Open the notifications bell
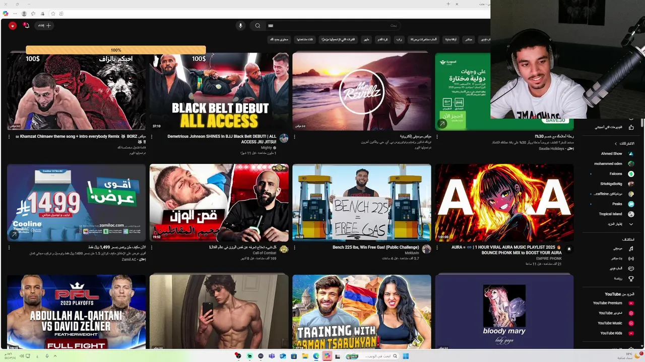 (x=26, y=25)
